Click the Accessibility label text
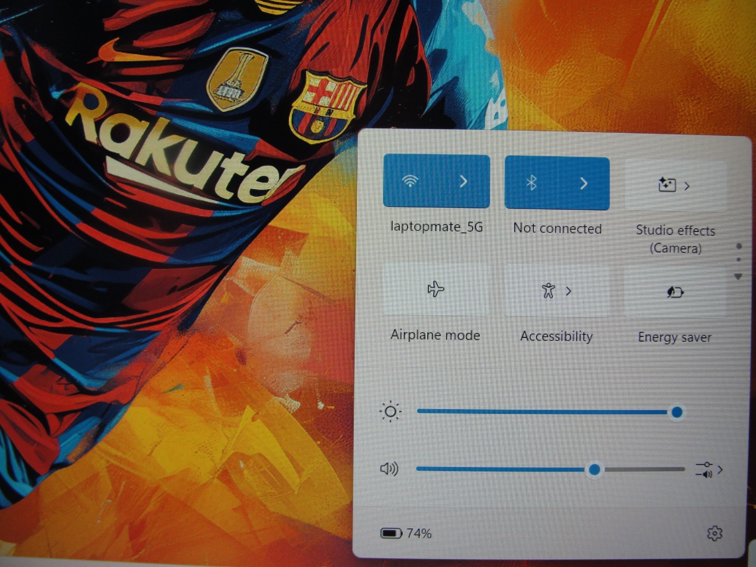The image size is (756, 567). click(x=557, y=336)
